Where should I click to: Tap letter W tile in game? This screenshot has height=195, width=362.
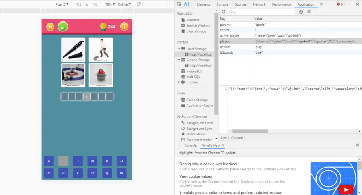coord(121,173)
